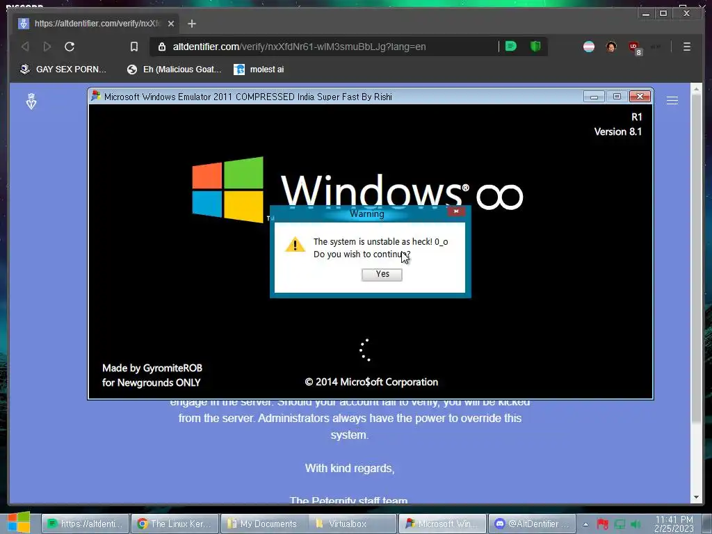This screenshot has width=712, height=534.
Task: Open the molest ai bookmark
Action: [259, 70]
